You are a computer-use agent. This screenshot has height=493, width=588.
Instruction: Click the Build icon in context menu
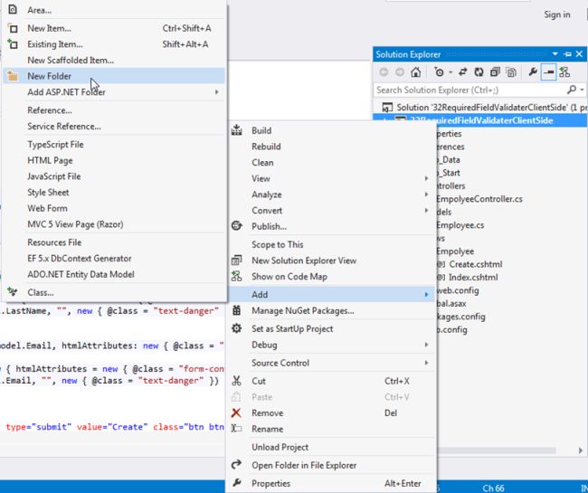(237, 130)
